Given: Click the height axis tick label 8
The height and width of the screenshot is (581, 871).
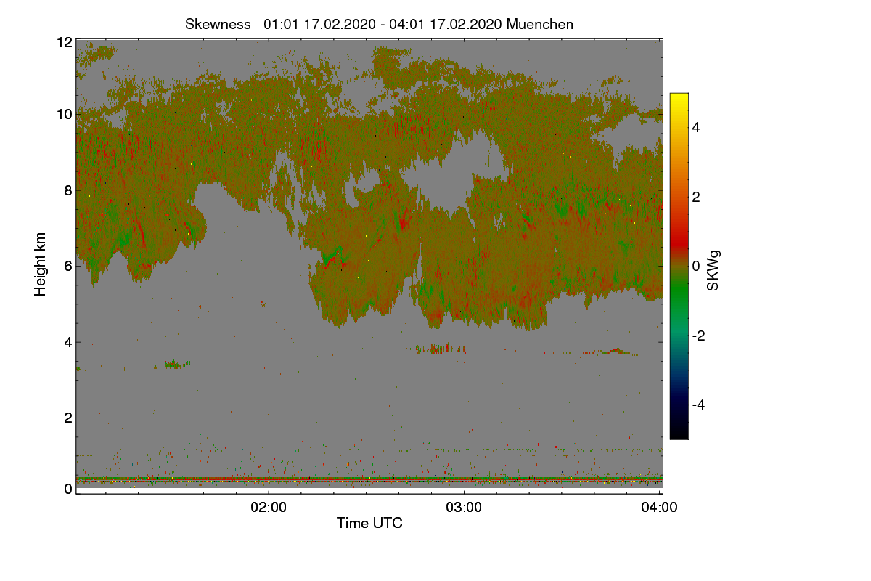Looking at the screenshot, I should pyautogui.click(x=68, y=190).
